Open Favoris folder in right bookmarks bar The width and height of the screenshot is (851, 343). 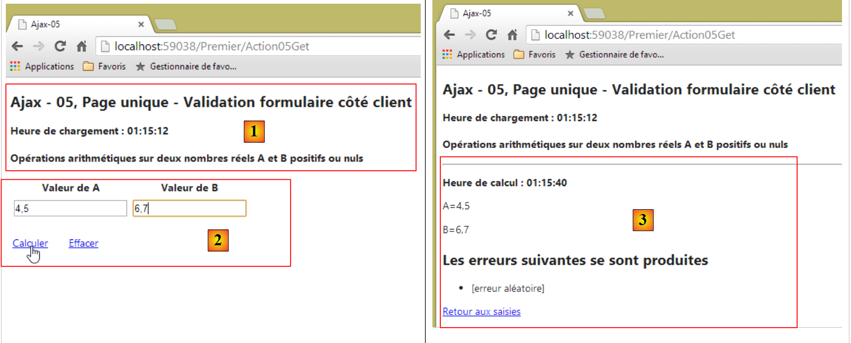[x=535, y=55]
